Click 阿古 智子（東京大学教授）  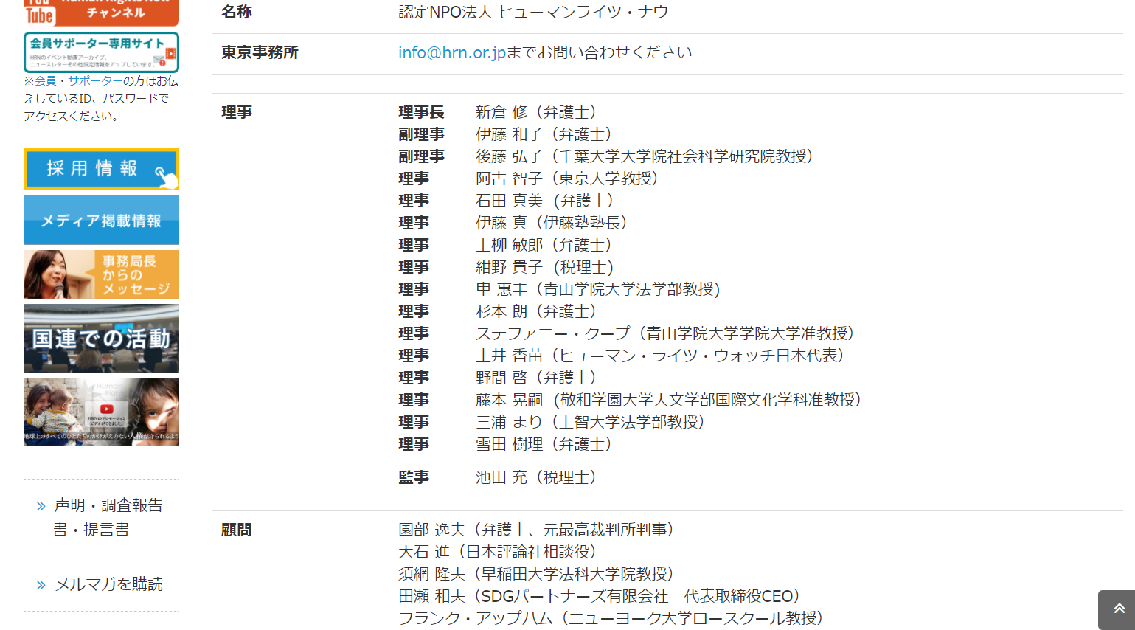pos(567,179)
